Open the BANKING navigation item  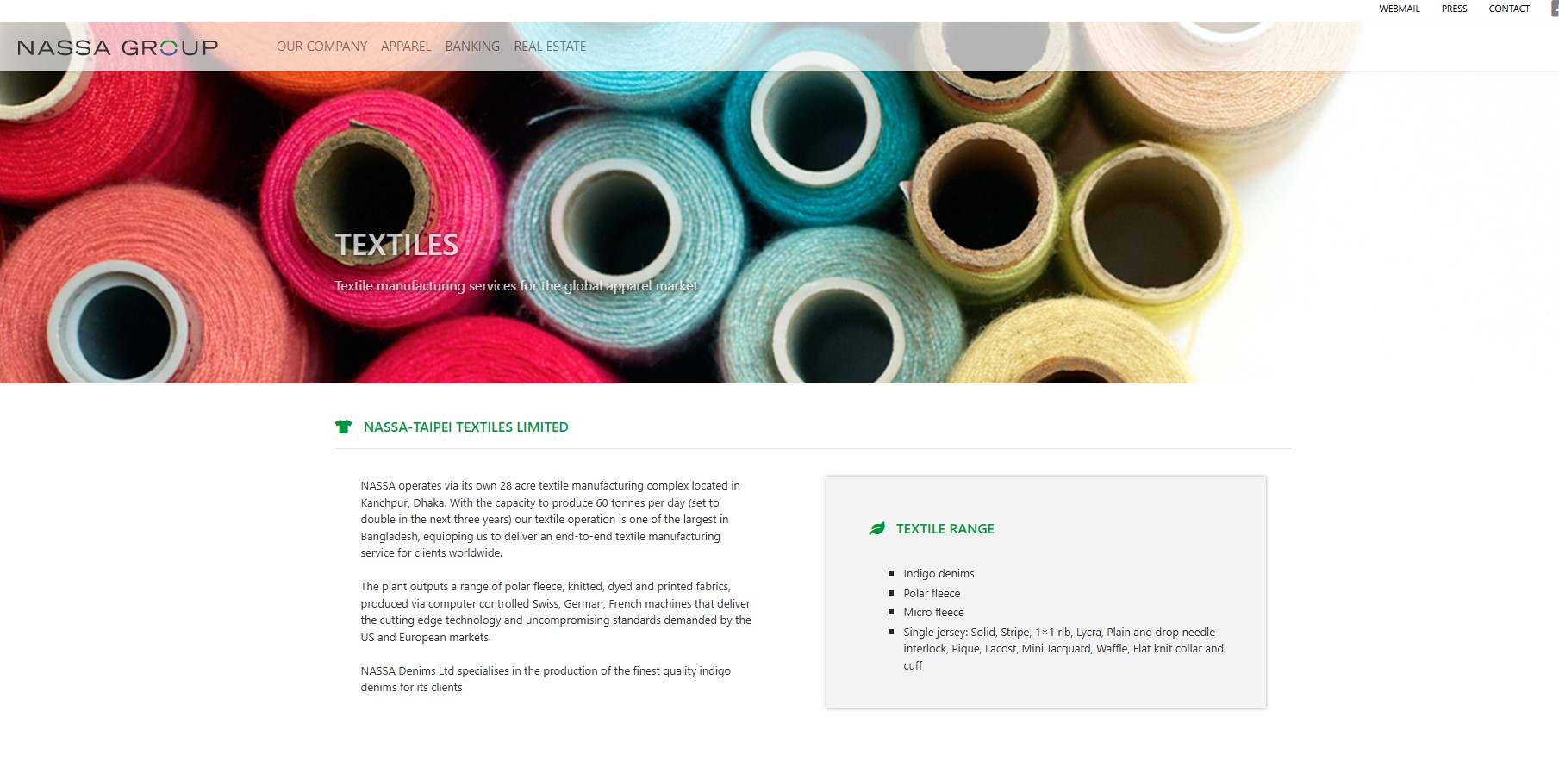[472, 47]
